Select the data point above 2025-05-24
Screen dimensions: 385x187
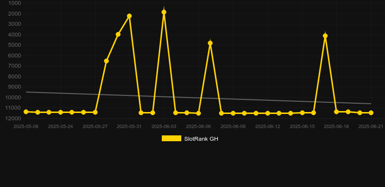coord(60,112)
